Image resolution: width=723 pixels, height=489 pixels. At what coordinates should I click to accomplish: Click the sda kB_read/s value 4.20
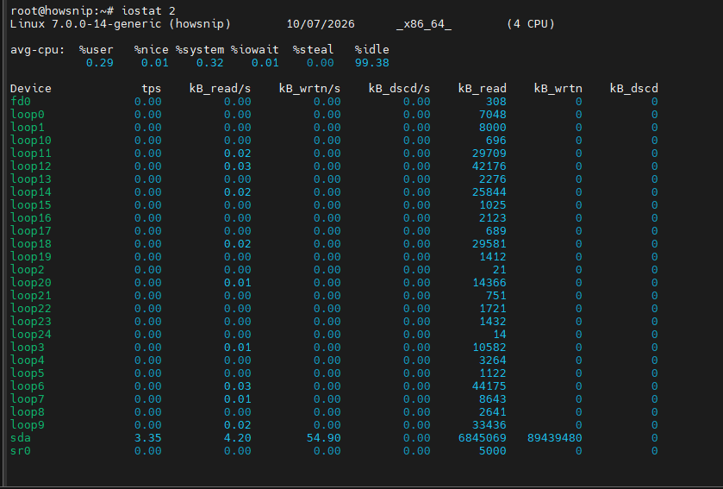(x=238, y=437)
